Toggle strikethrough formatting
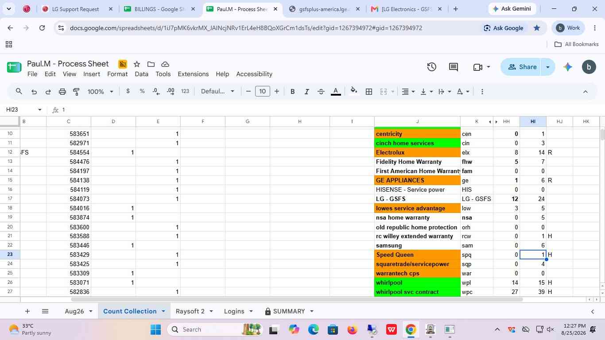Viewport: 605px width, 340px height. click(321, 92)
